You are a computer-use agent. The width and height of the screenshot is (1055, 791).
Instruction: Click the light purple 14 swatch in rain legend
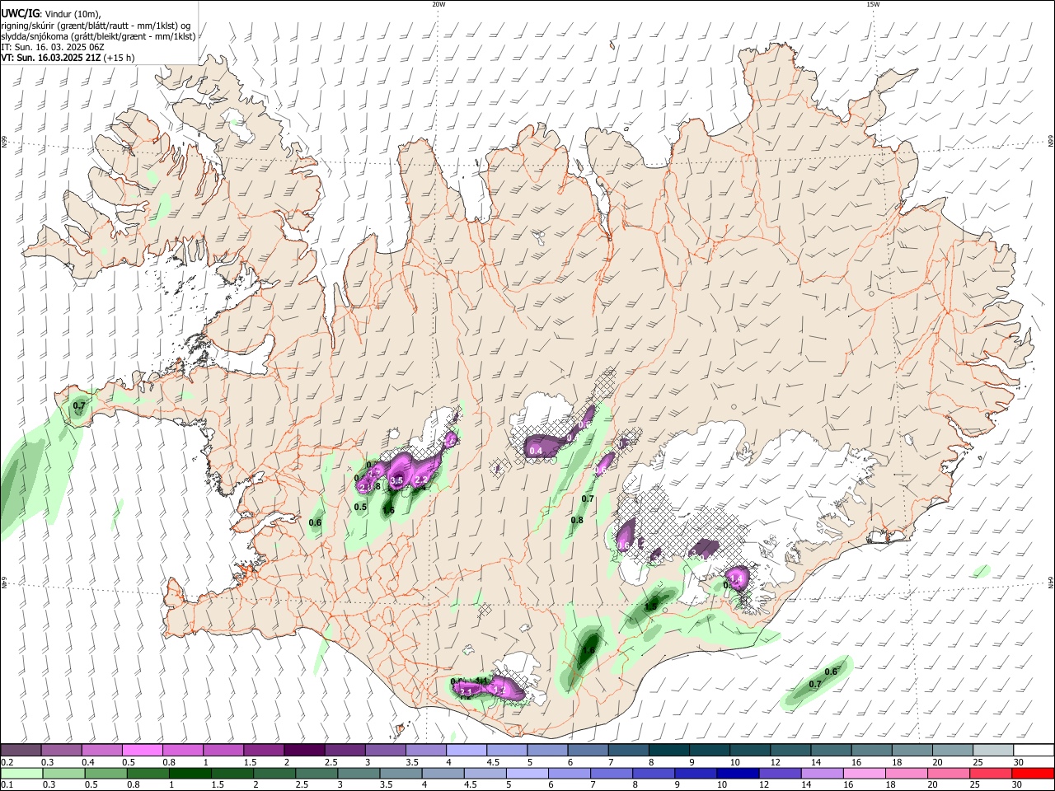[x=823, y=773]
